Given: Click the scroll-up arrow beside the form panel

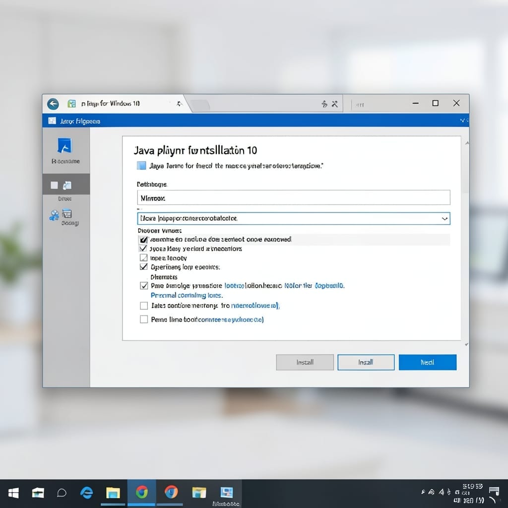Looking at the screenshot, I should pos(467,143).
